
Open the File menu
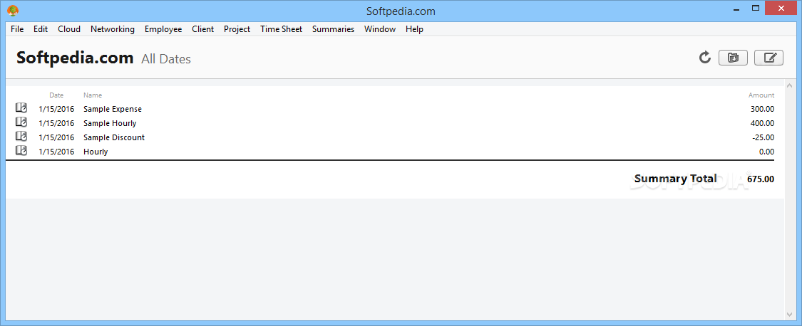pyautogui.click(x=17, y=29)
